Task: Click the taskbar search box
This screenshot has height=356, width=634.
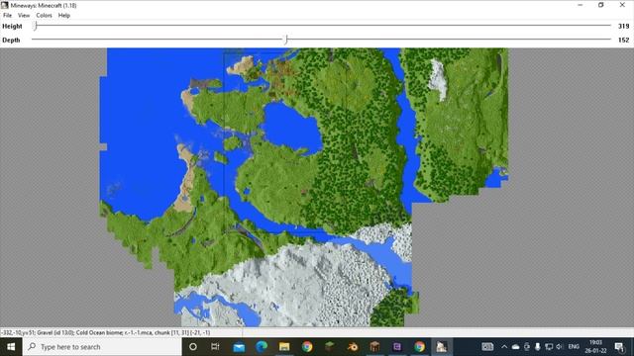Action: tap(102, 347)
